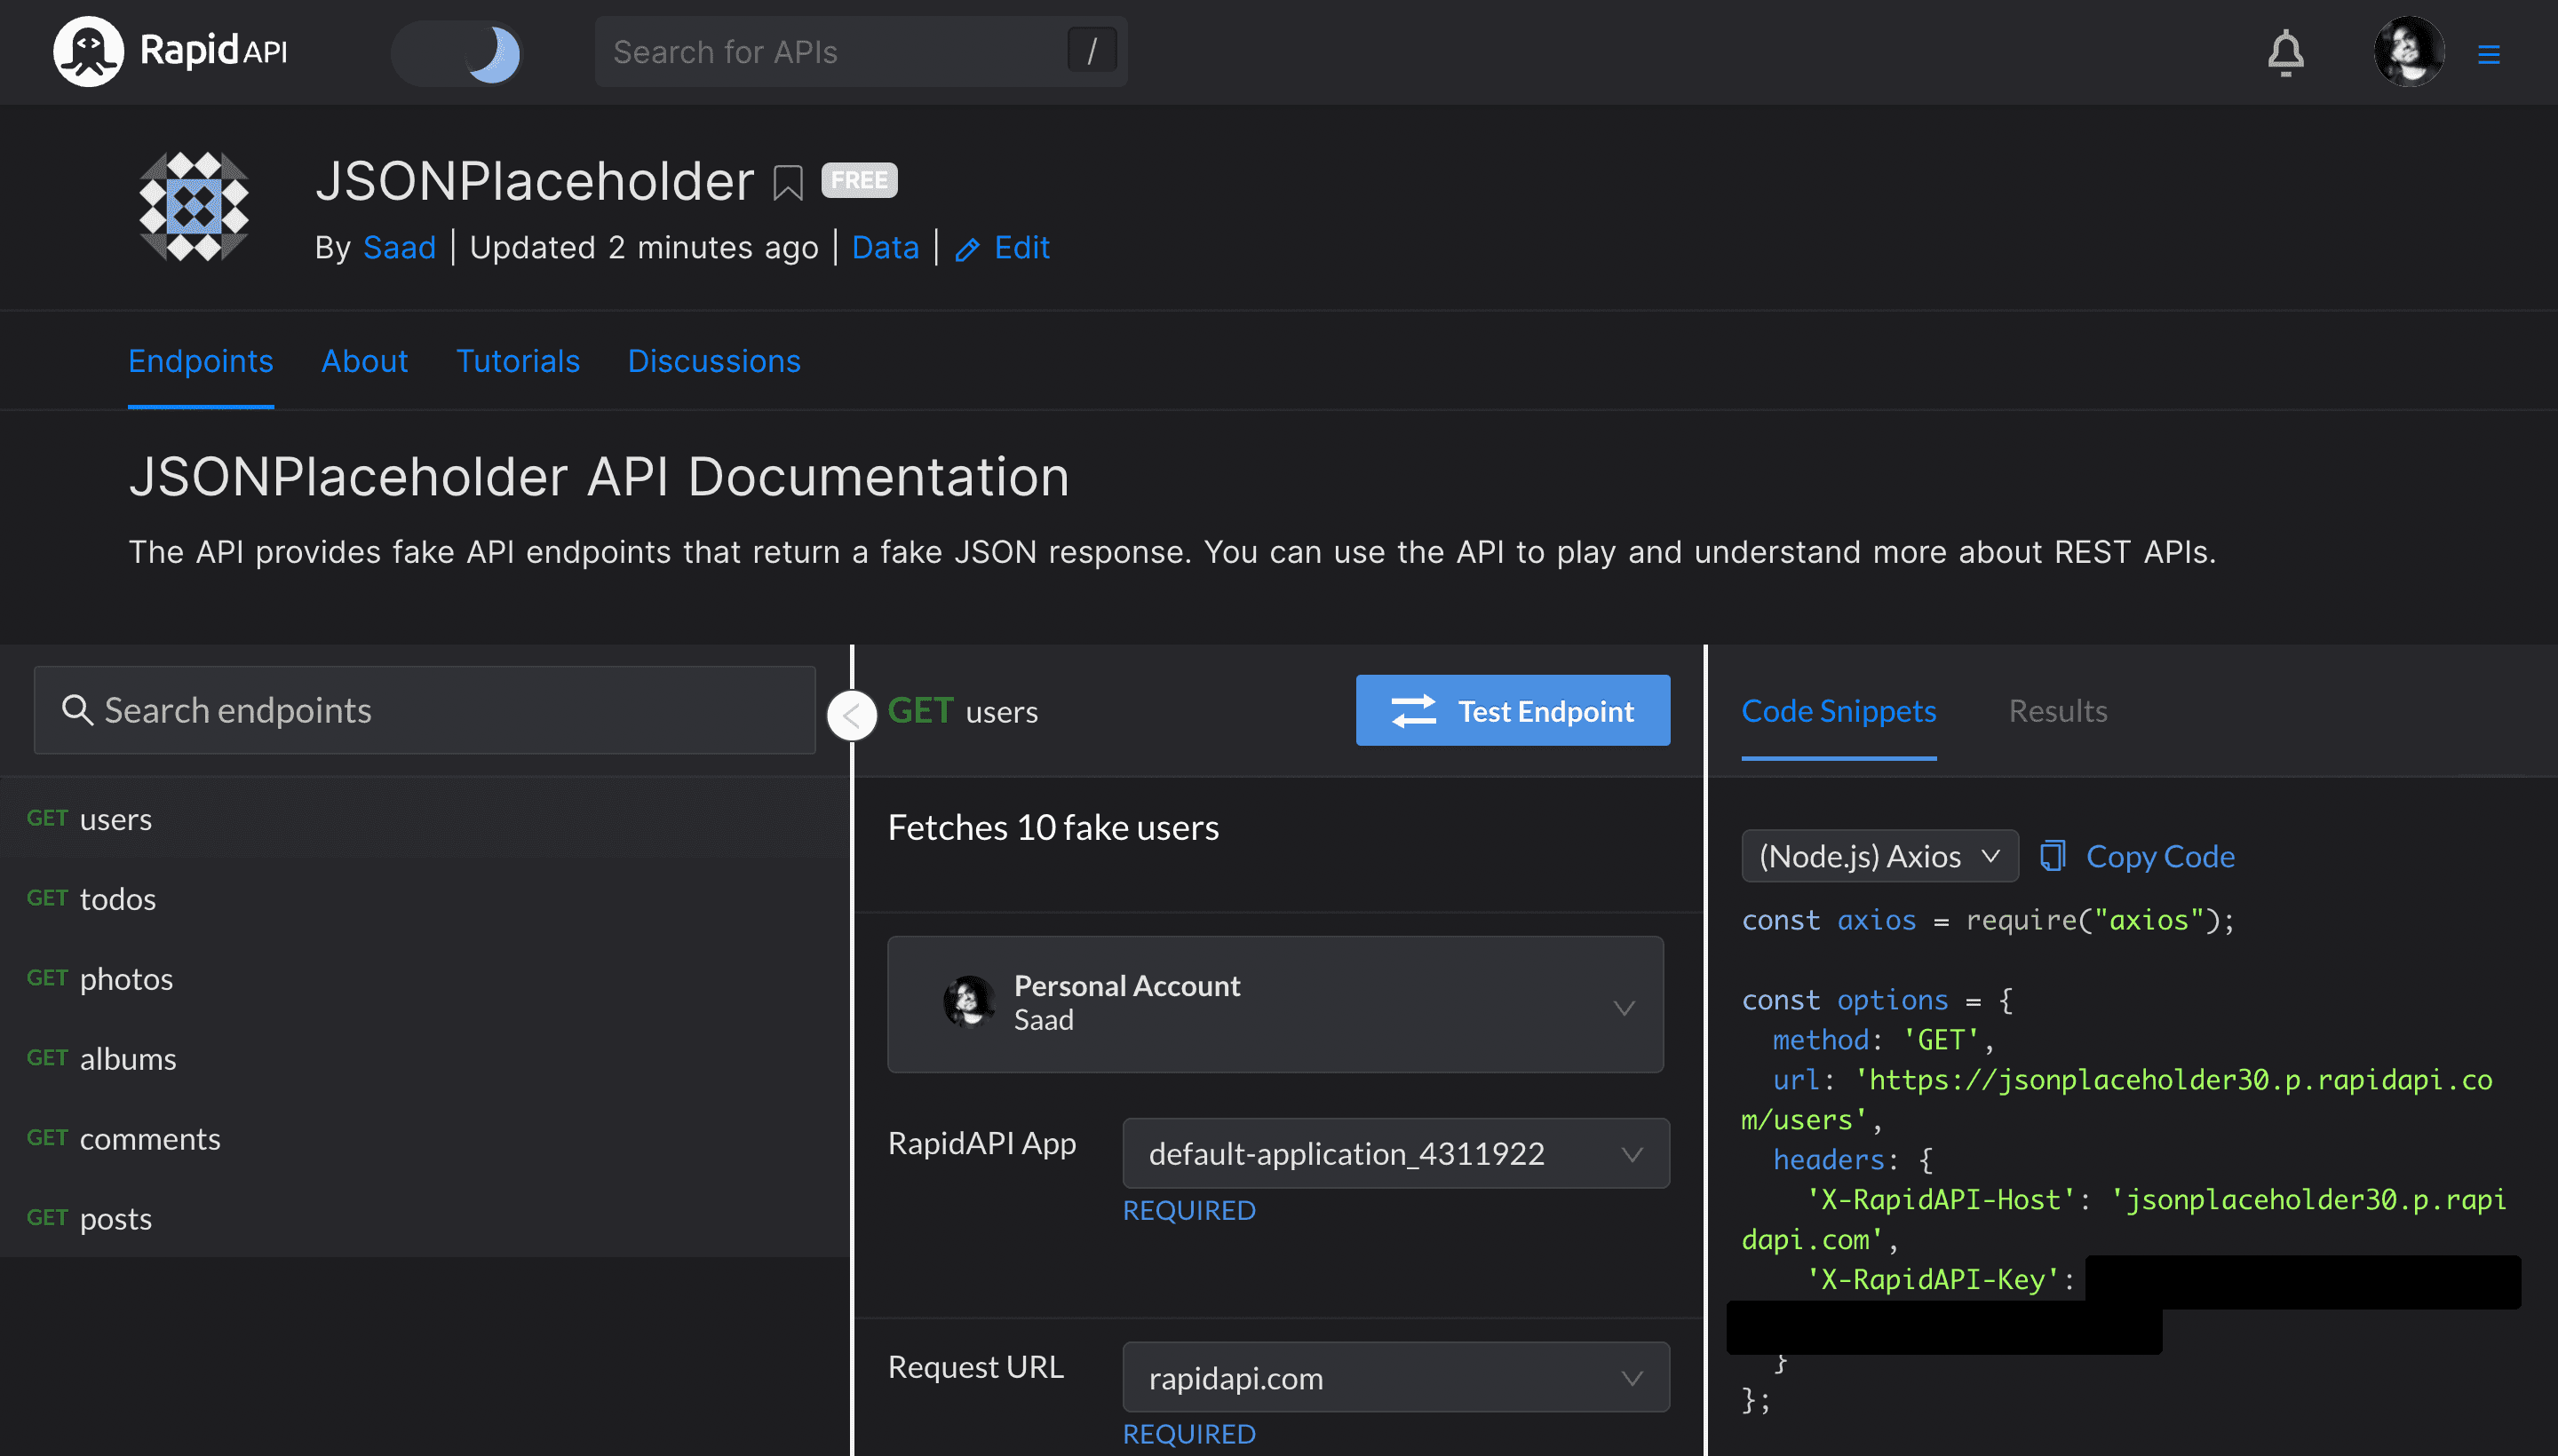Click the Data link
The height and width of the screenshot is (1456, 2558).
886,248
